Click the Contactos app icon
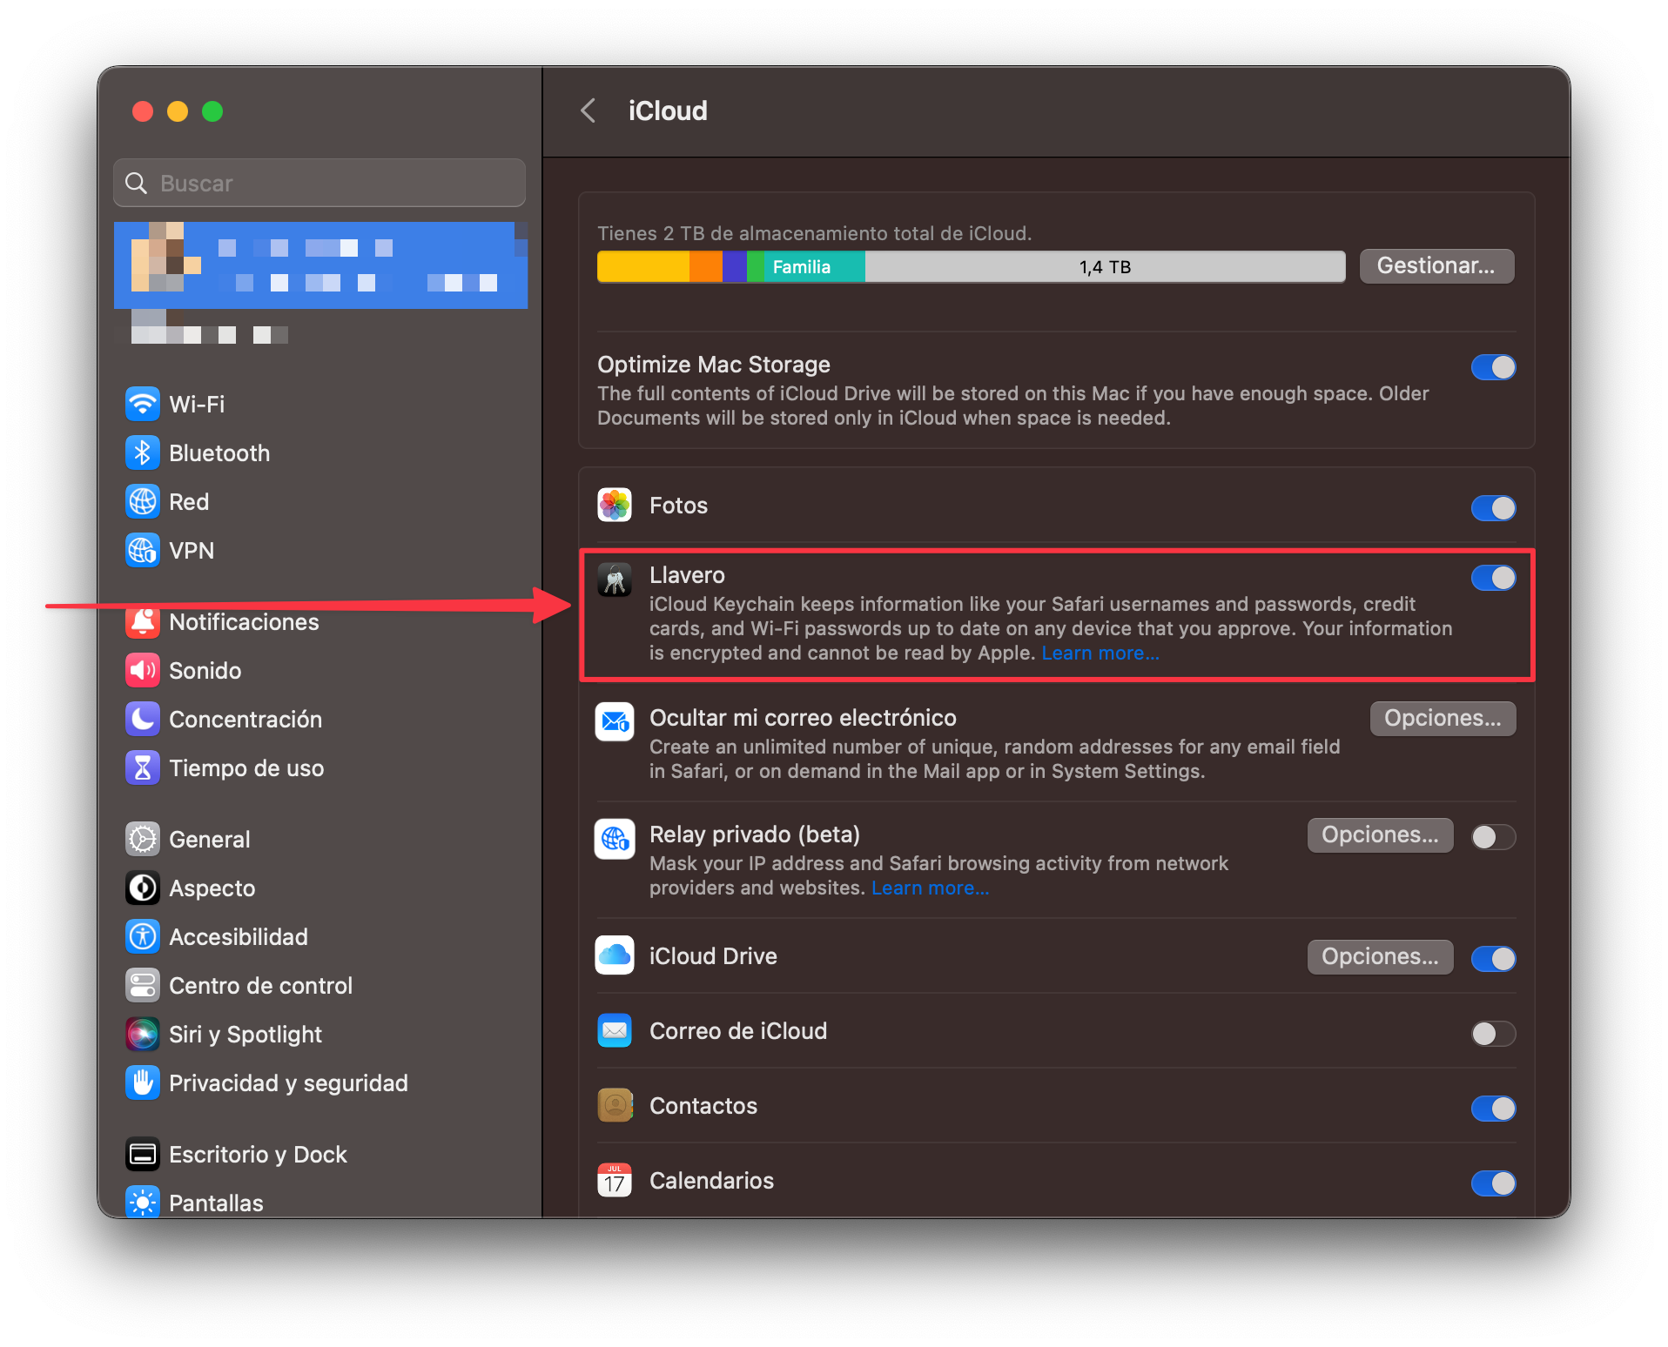 [615, 1105]
